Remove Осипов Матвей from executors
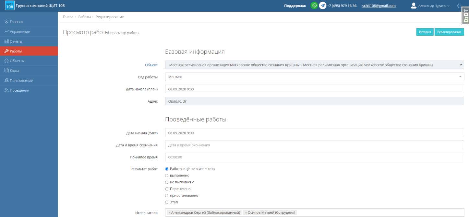Viewport: 469px width, 217px height. tap(246, 213)
